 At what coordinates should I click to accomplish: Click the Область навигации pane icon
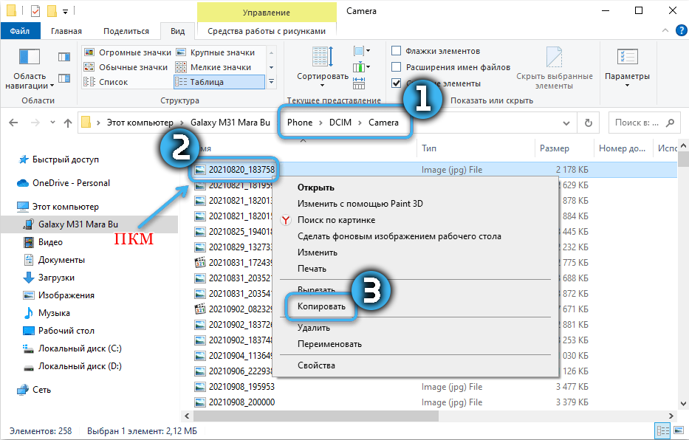[29, 58]
